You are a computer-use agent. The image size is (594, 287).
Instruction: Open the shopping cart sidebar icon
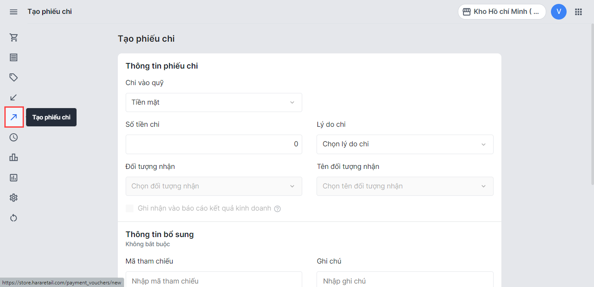click(x=13, y=37)
